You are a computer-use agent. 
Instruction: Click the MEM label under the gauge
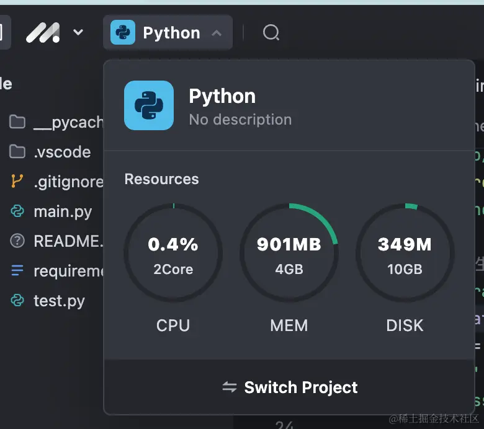coord(289,325)
